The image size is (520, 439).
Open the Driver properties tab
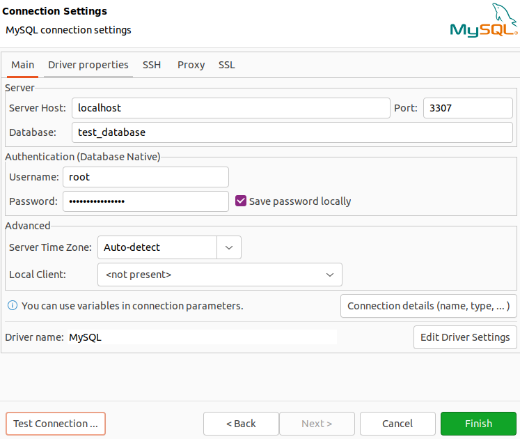point(88,65)
